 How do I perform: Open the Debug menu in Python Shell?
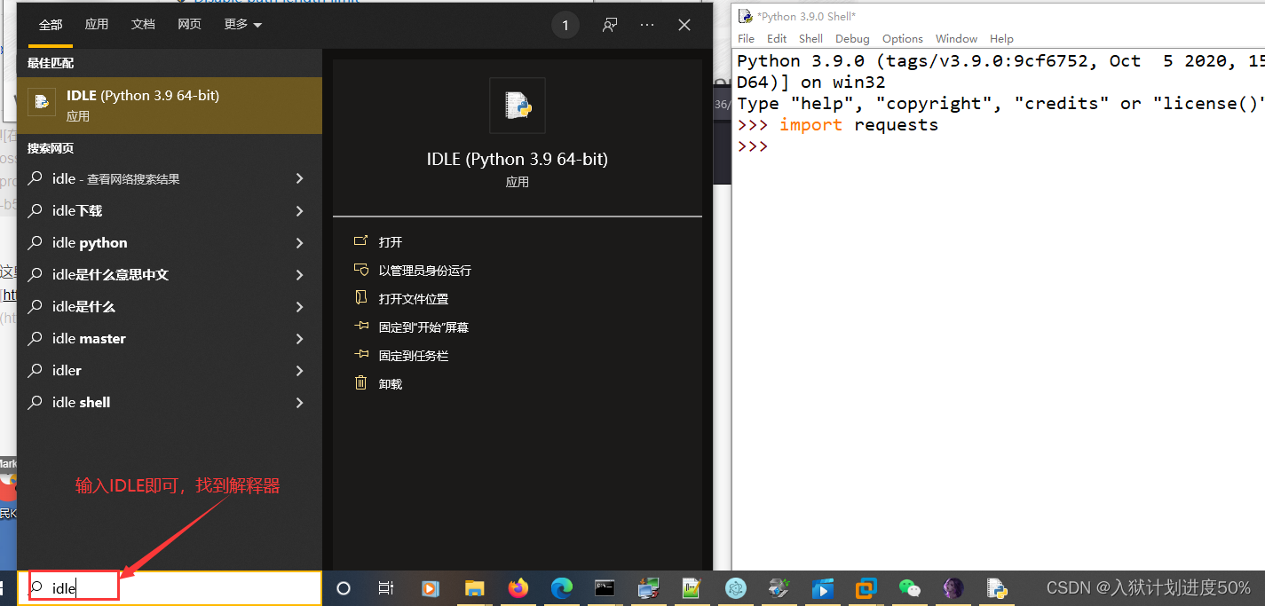(852, 38)
